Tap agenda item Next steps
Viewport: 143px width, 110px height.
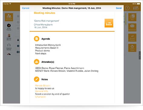(x=41, y=53)
